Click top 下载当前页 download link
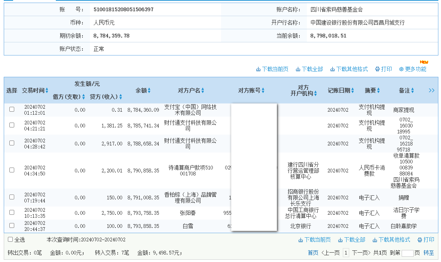This screenshot has width=441, height=262. (272, 69)
